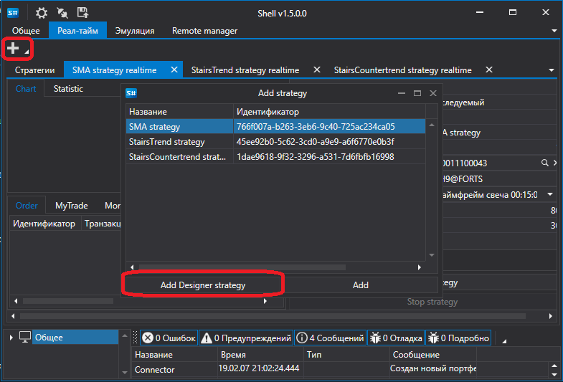Toggle the 0 Предупреждений warnings filter
This screenshot has width=563, height=382.
pos(246,338)
